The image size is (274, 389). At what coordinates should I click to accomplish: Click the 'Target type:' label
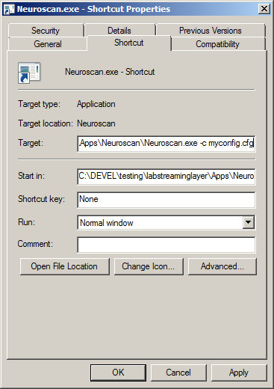click(40, 104)
